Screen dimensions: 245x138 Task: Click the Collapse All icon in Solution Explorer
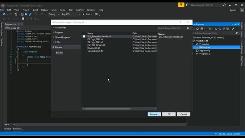(x=224, y=29)
